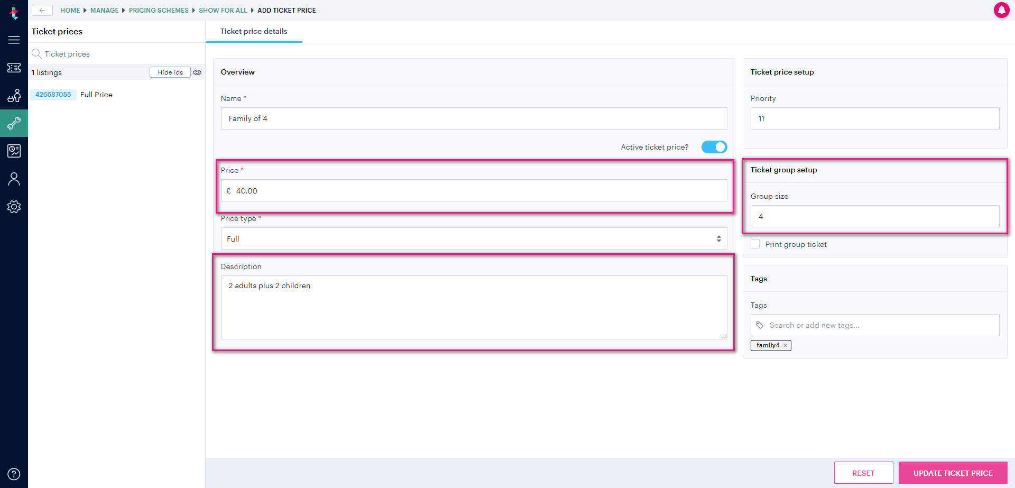Open the help question mark icon

(14, 474)
